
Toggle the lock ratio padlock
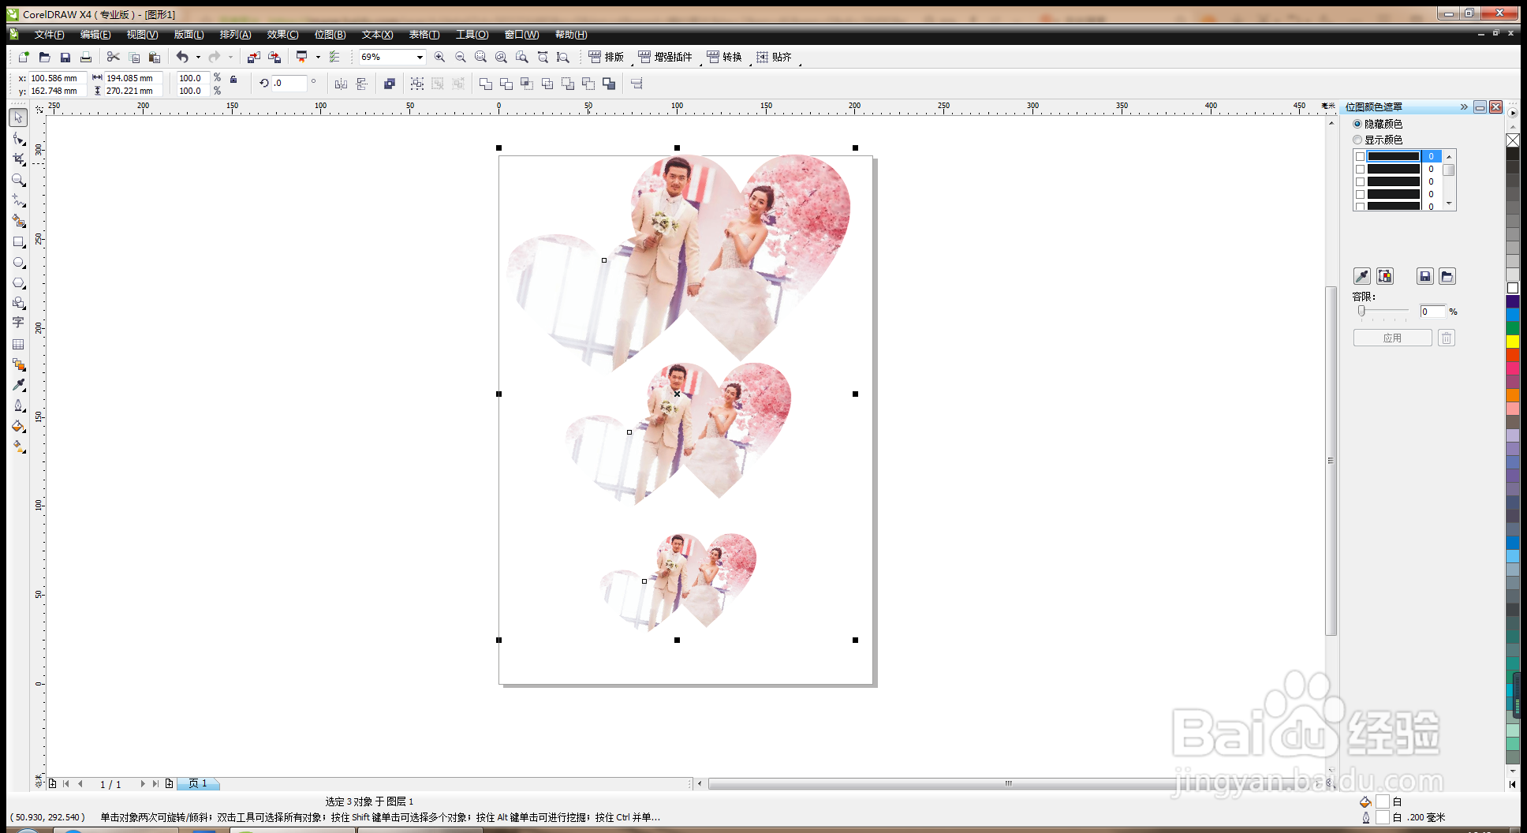[233, 79]
